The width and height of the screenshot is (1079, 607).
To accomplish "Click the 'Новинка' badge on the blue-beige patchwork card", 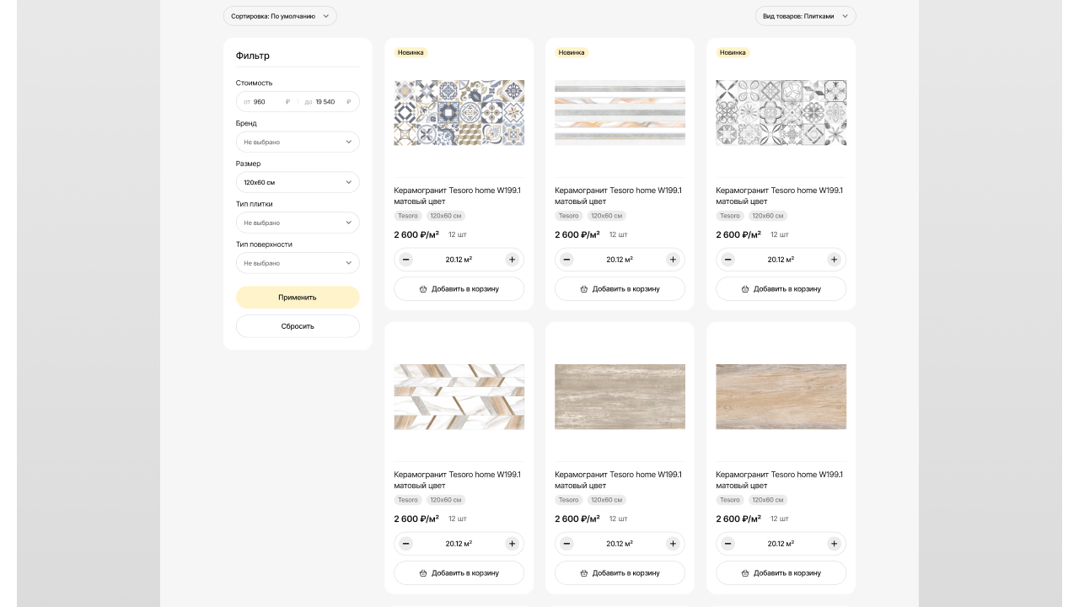I will click(411, 52).
